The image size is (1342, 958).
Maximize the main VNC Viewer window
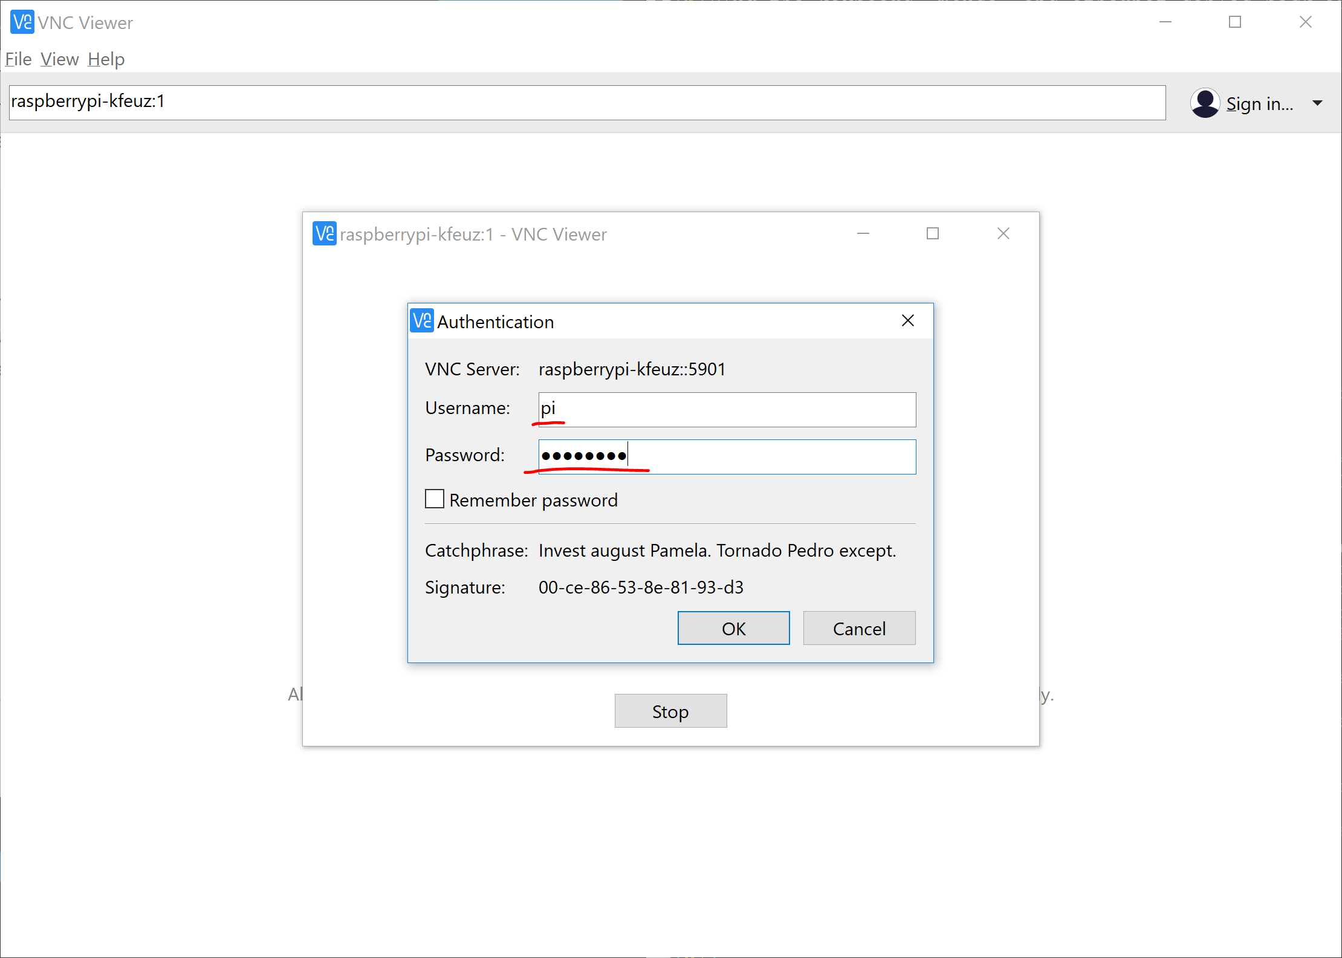pos(1235,22)
